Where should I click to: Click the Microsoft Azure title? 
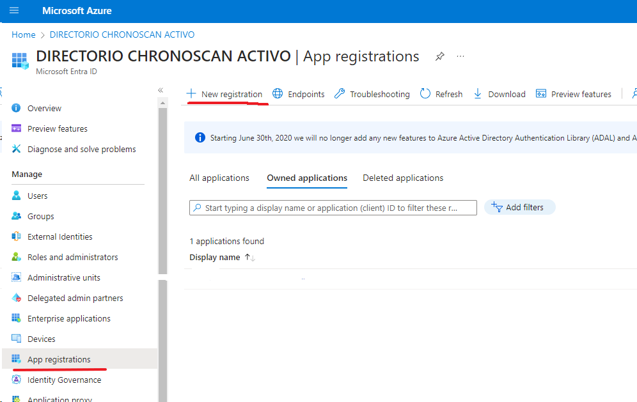(77, 11)
